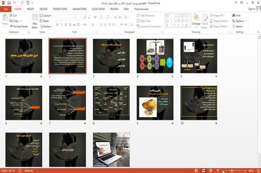This screenshot has width=261, height=173.
Task: Click the Shape Effects button
Action: point(219,26)
